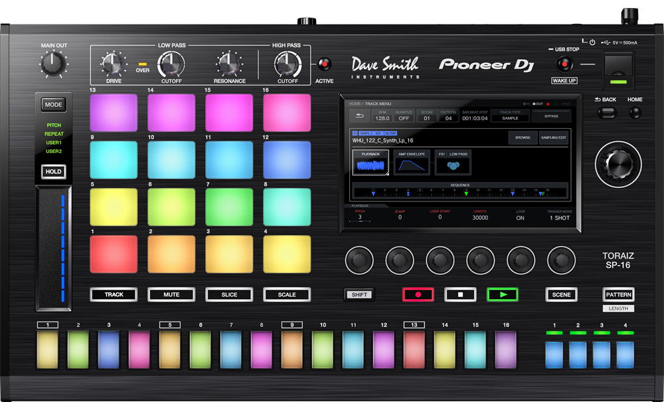Strike green pad 7
The image size is (664, 402).
tap(229, 207)
